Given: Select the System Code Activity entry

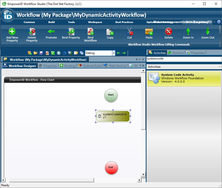Looking at the screenshot, I should pos(184,79).
